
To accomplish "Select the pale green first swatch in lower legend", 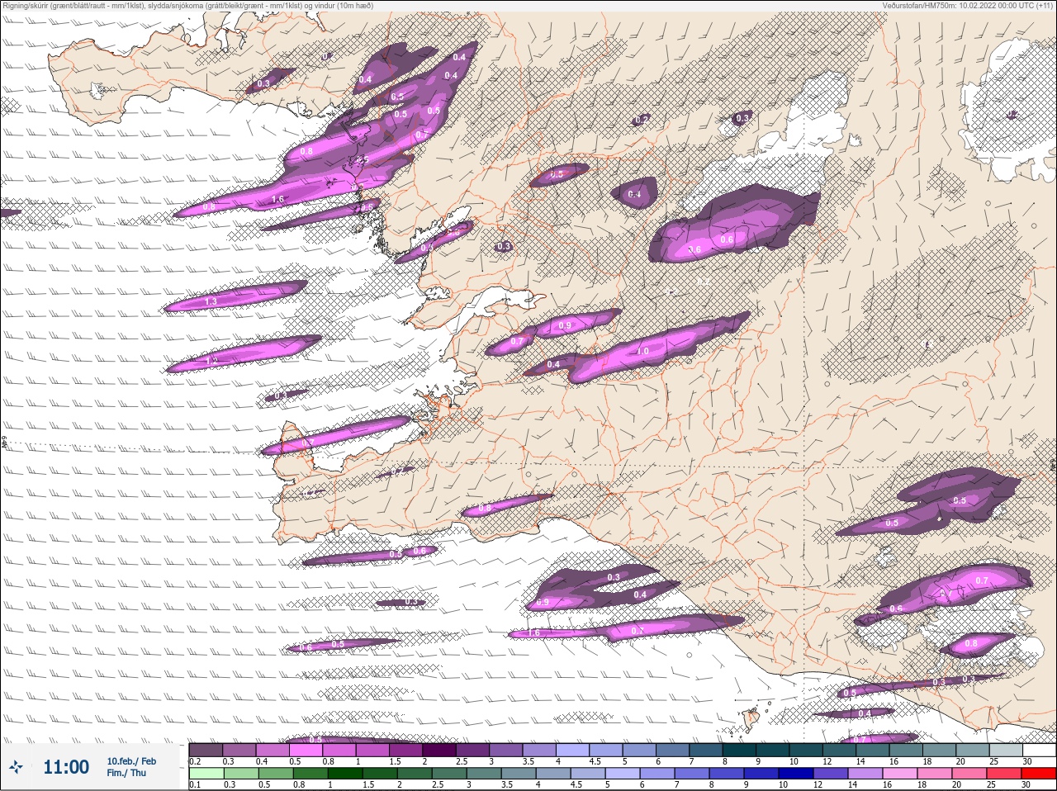I will pos(206,774).
